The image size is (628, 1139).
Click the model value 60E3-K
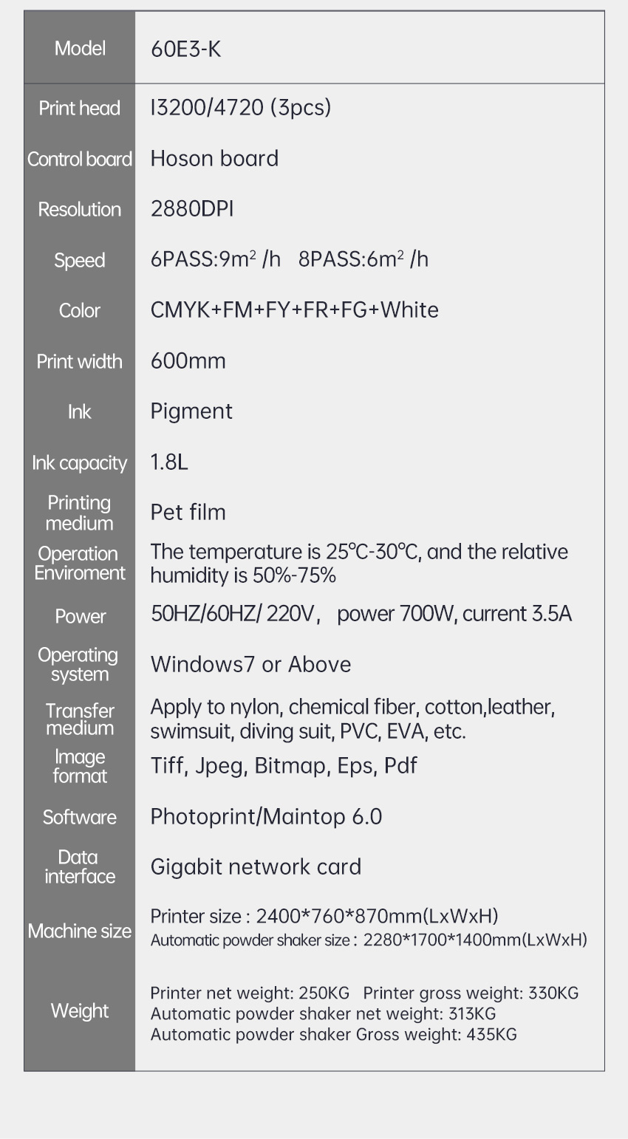(185, 49)
